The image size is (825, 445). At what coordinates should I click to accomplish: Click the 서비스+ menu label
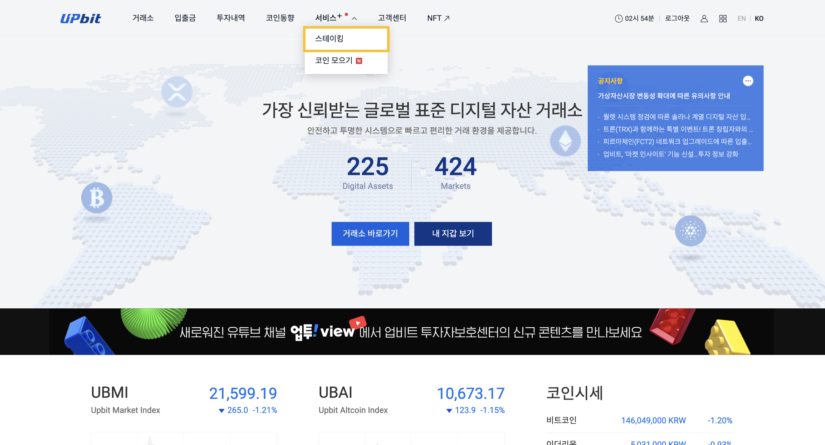[328, 18]
